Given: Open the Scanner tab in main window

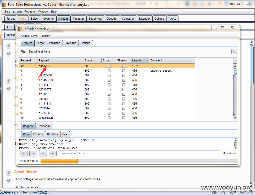Looking at the screenshot, I should tap(49, 19).
